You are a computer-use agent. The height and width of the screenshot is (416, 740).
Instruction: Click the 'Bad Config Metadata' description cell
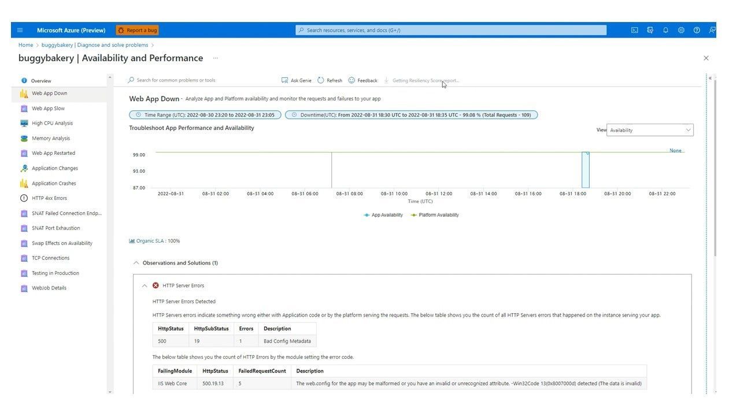tap(287, 341)
